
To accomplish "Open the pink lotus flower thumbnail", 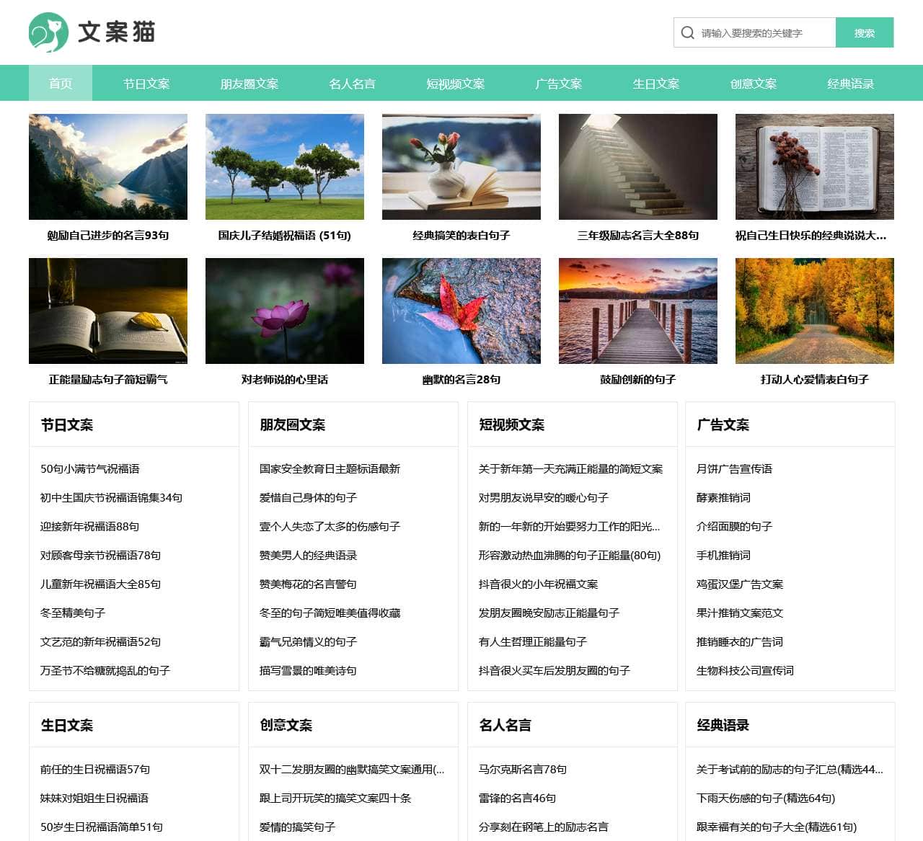I will tap(285, 311).
